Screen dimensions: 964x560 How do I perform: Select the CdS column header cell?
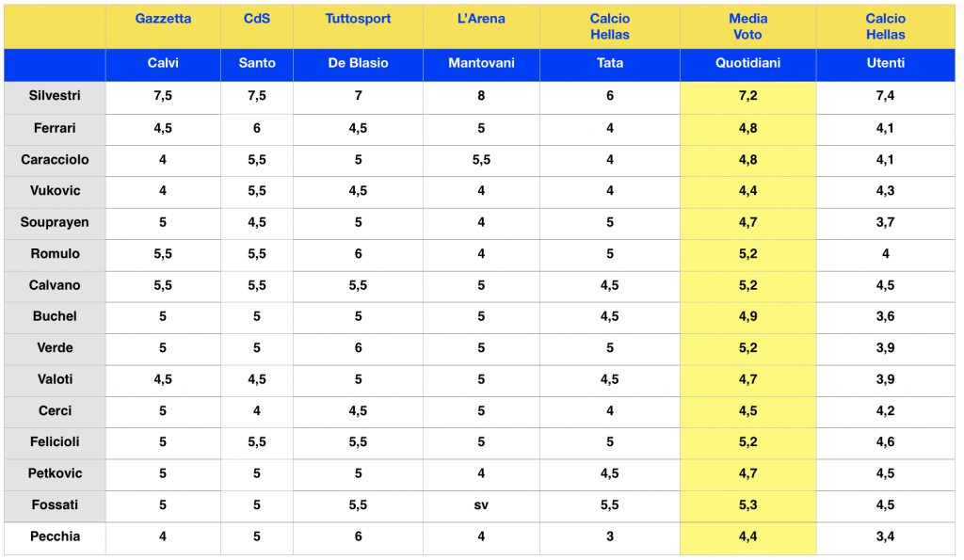click(x=257, y=19)
